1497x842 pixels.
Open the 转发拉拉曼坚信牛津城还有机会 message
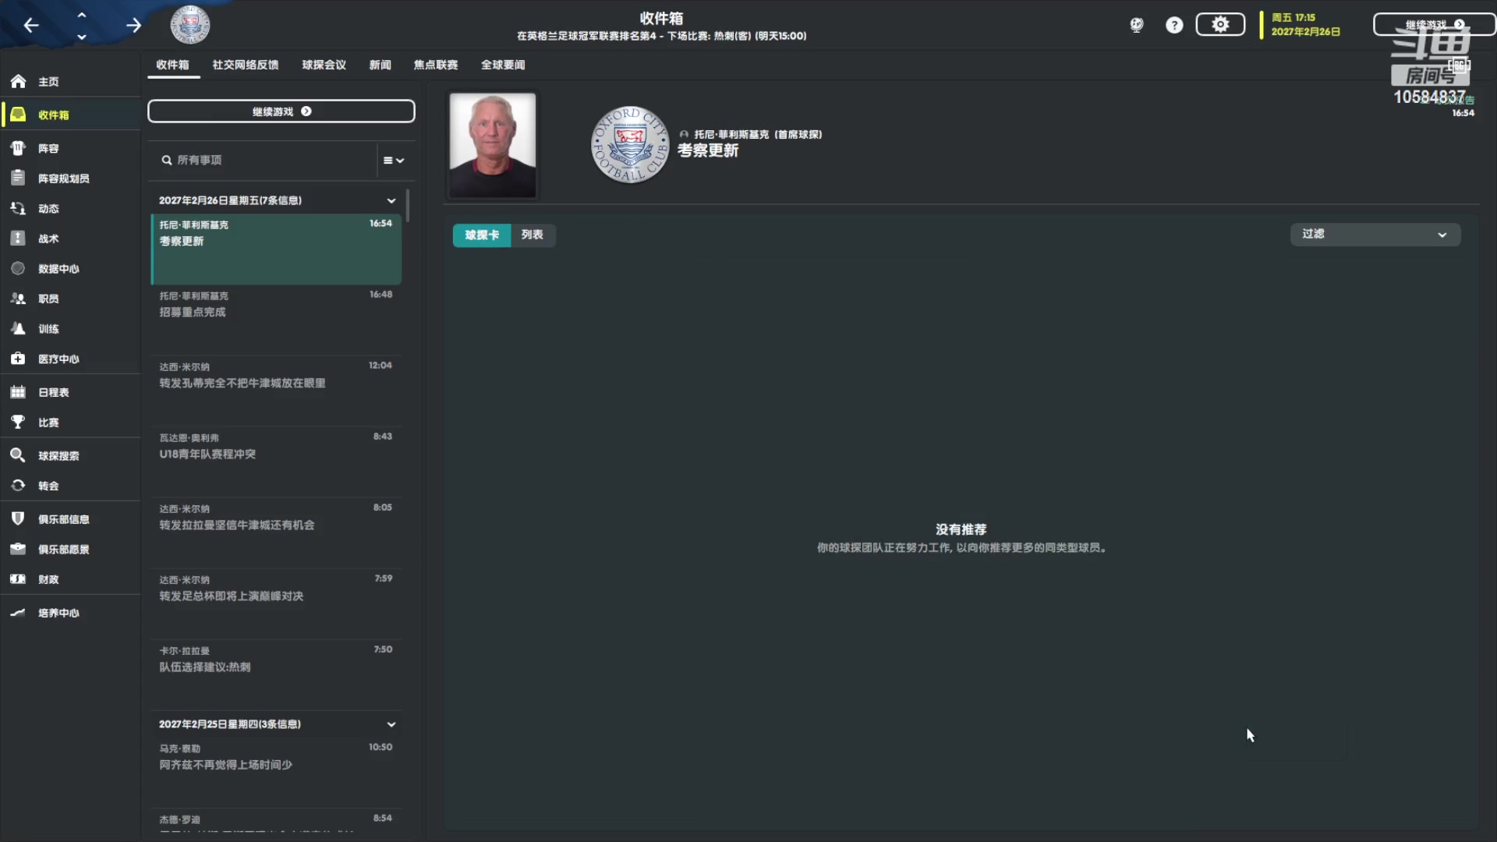277,532
